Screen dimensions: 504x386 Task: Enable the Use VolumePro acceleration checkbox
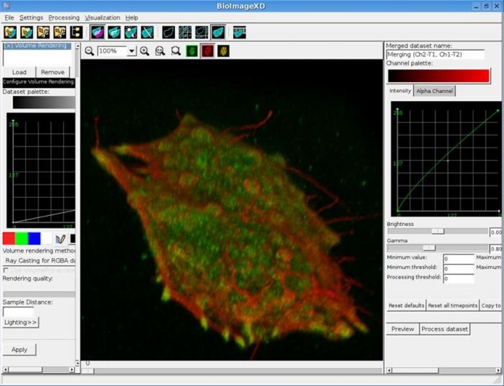5,270
